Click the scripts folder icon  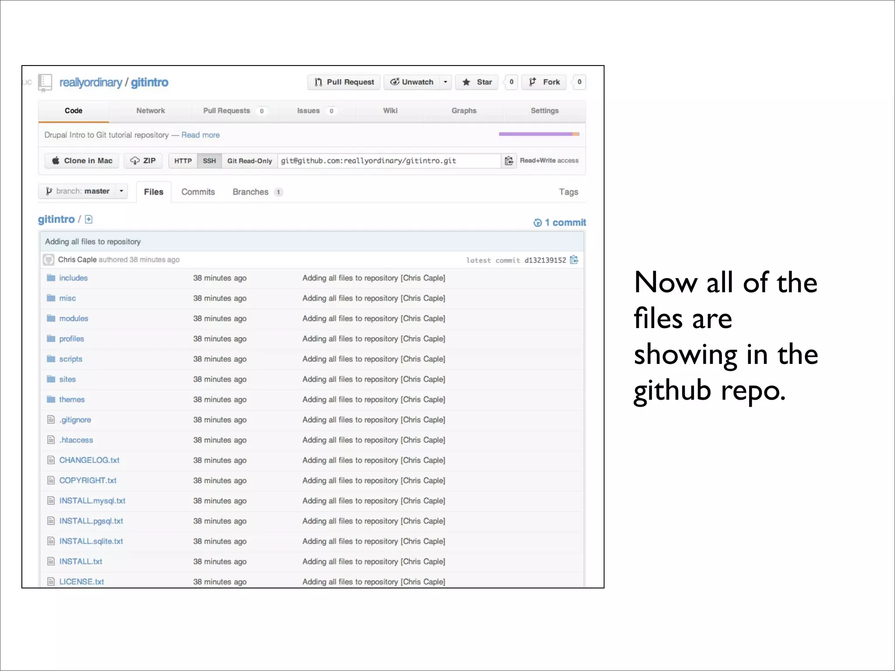pos(51,359)
